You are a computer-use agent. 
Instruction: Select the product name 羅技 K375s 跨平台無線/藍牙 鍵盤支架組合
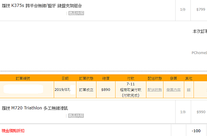[42, 6]
